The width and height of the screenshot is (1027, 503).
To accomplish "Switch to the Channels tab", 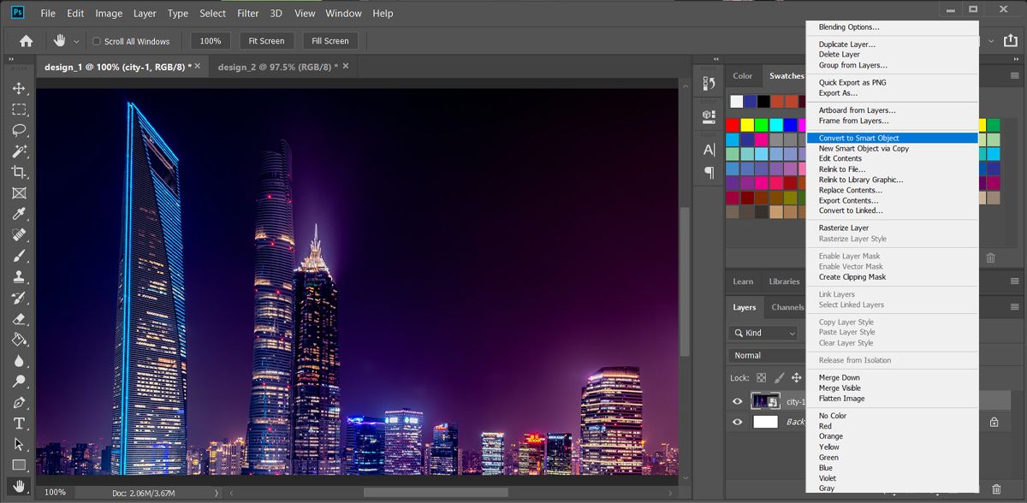I will click(787, 307).
